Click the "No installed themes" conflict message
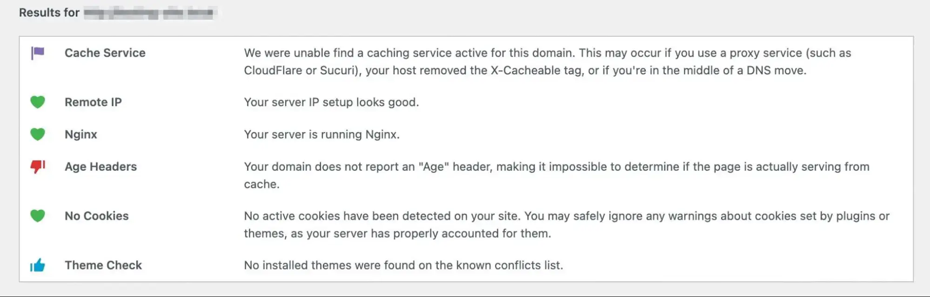The image size is (930, 297). click(403, 265)
